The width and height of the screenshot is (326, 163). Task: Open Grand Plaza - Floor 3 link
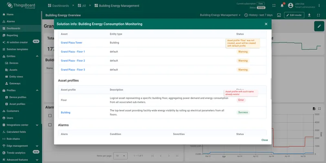pyautogui.click(x=73, y=70)
